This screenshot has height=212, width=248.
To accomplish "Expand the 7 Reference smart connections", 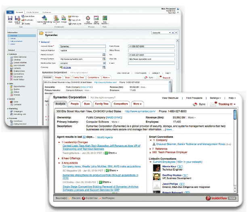I will pos(150,149).
